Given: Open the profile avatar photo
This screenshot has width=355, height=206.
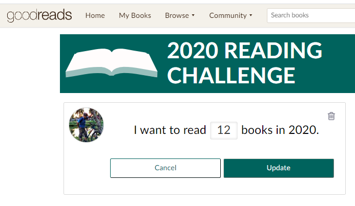Looking at the screenshot, I should point(87,125).
